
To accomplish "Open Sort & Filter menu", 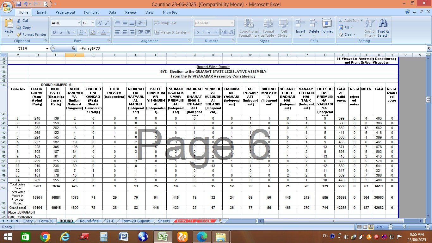I will pyautogui.click(x=370, y=28).
